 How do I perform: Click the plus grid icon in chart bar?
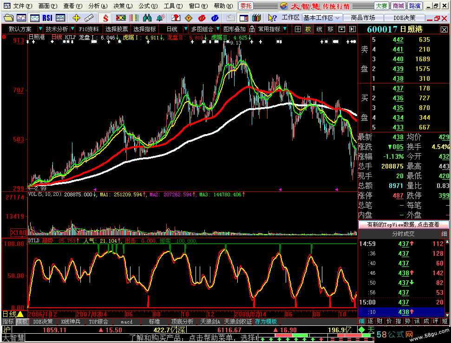(298, 29)
